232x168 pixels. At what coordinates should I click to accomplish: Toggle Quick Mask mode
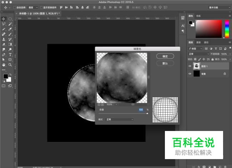pos(4,86)
